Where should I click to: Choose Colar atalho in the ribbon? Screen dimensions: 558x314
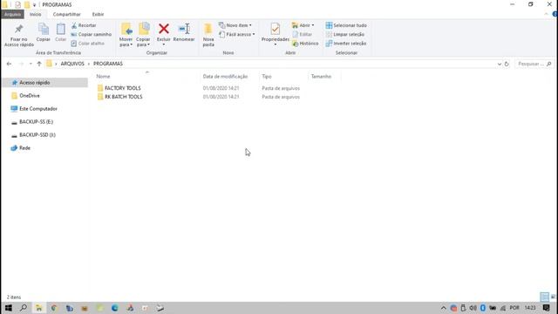coord(87,44)
